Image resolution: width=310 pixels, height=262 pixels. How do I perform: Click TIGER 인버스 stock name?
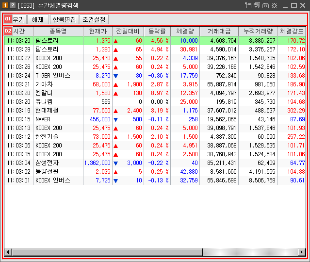click(x=53, y=76)
